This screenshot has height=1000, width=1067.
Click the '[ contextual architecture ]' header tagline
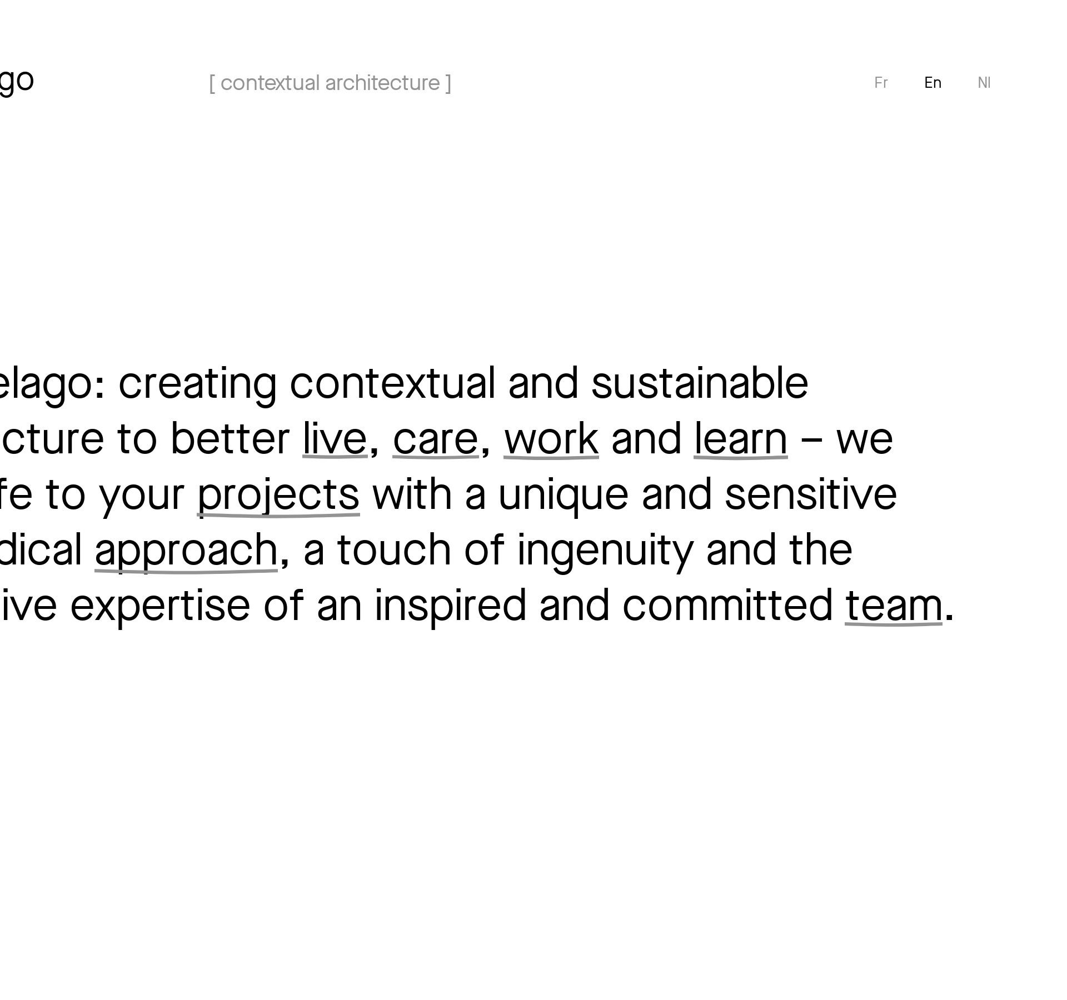tap(330, 83)
